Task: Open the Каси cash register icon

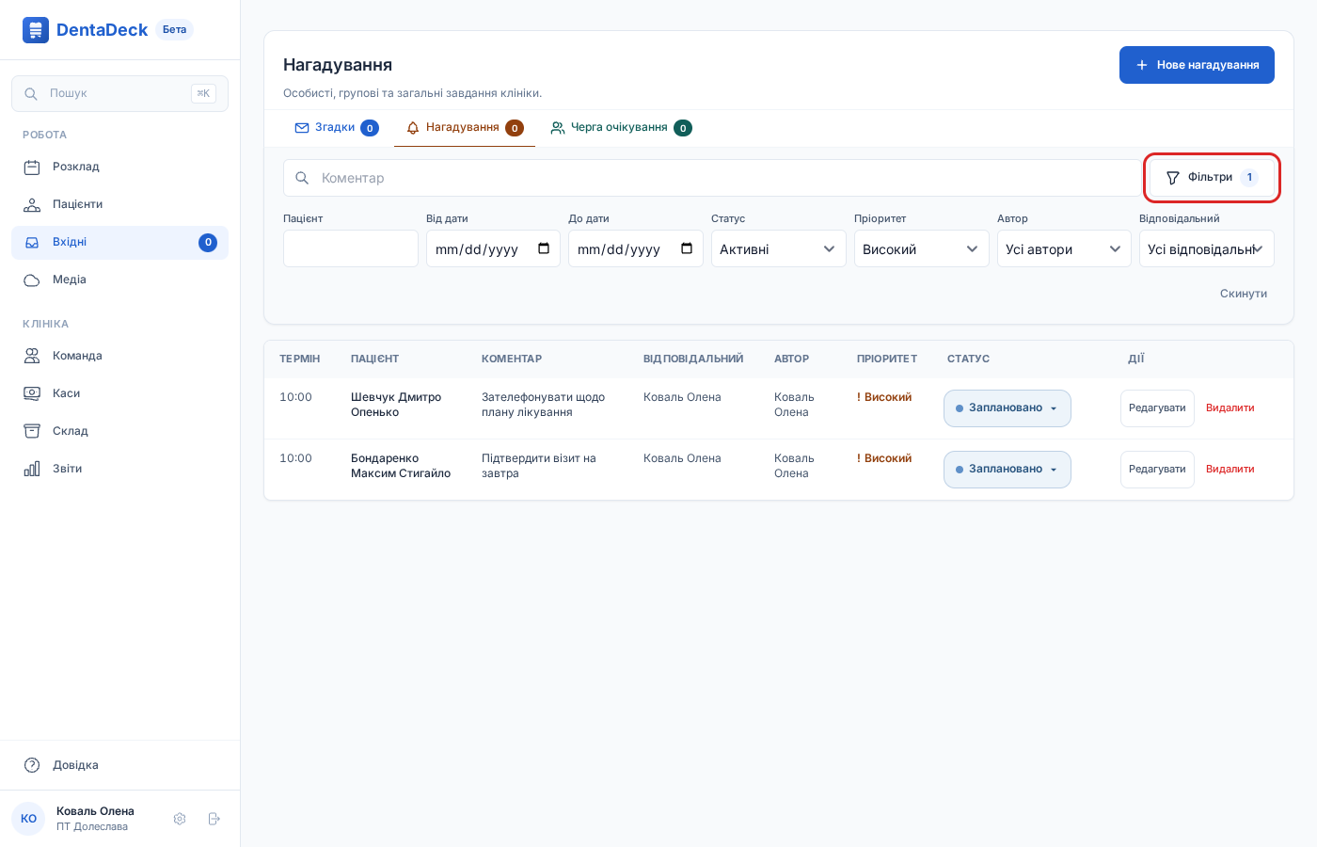Action: (x=32, y=393)
